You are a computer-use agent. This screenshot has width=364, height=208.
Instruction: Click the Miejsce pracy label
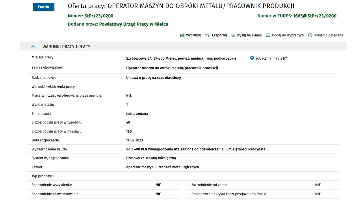coord(43,57)
